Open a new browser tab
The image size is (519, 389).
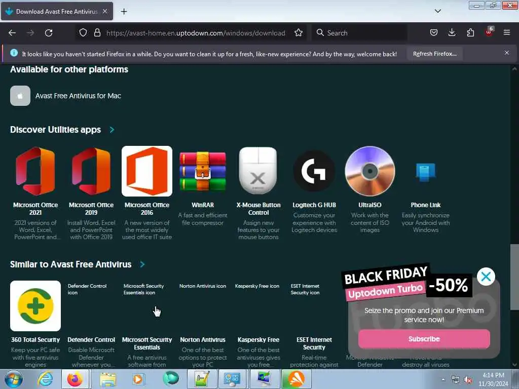124,12
